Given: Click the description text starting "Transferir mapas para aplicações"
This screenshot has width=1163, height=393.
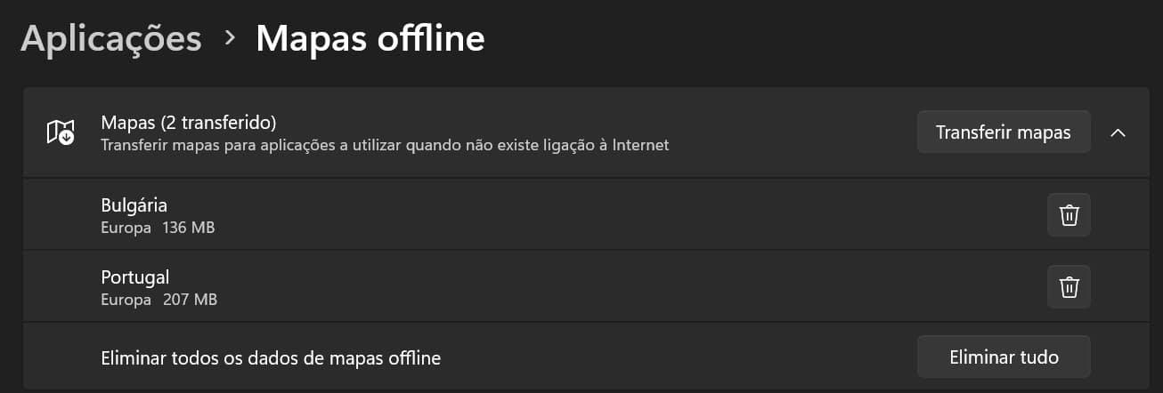Looking at the screenshot, I should (385, 144).
